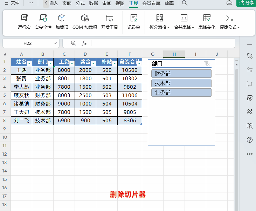
Task: Select cell with name 王晓
Action: [x=21, y=70]
